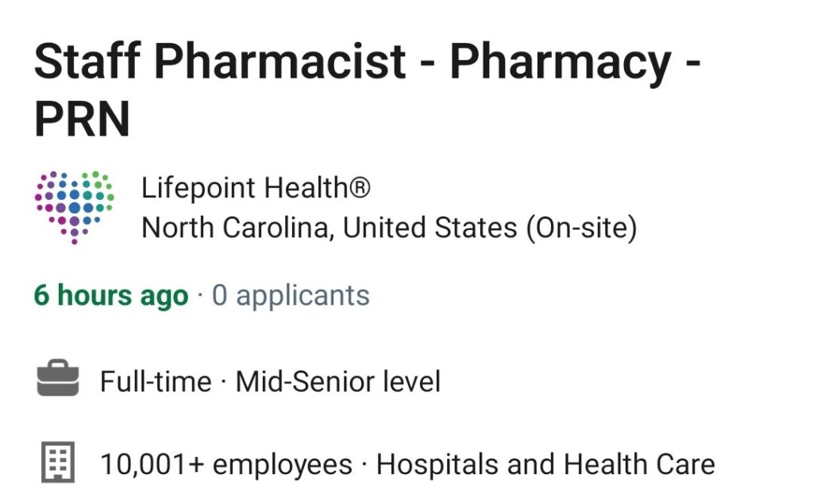Click the PRN text in the title
Screen dimensions: 813x502
pyautogui.click(x=82, y=119)
